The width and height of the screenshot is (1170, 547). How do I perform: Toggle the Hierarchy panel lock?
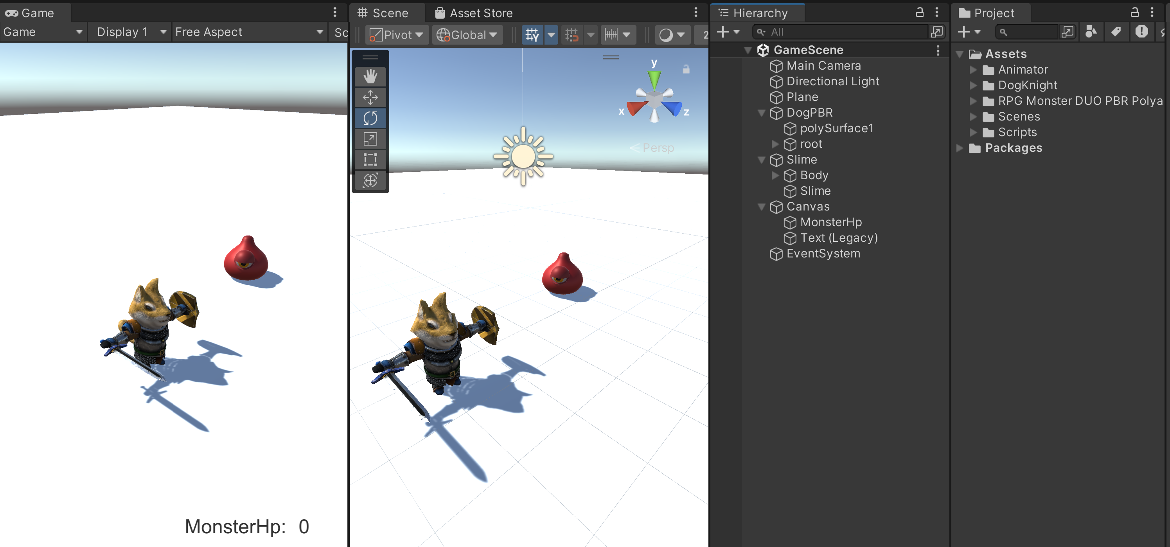click(919, 12)
